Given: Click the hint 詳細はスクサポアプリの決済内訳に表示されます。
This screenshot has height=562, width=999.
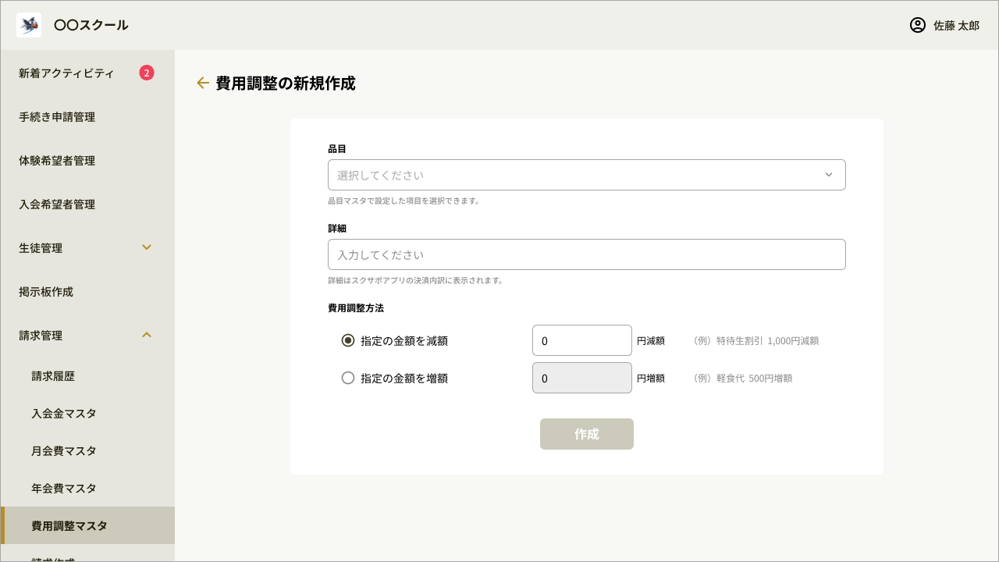Looking at the screenshot, I should point(416,280).
